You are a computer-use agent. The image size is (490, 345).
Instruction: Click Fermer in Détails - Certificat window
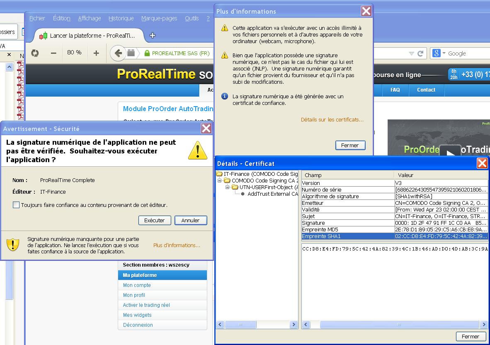point(471,337)
